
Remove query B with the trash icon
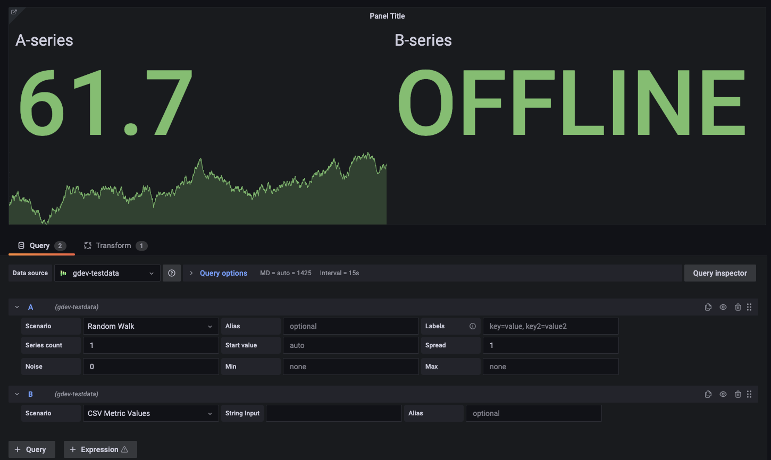[738, 394]
